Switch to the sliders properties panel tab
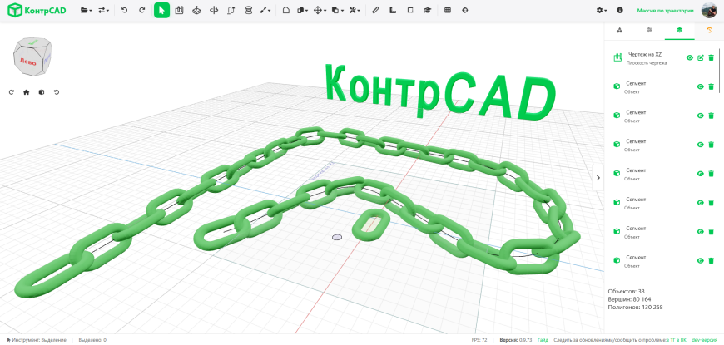724x345 pixels. tap(649, 31)
